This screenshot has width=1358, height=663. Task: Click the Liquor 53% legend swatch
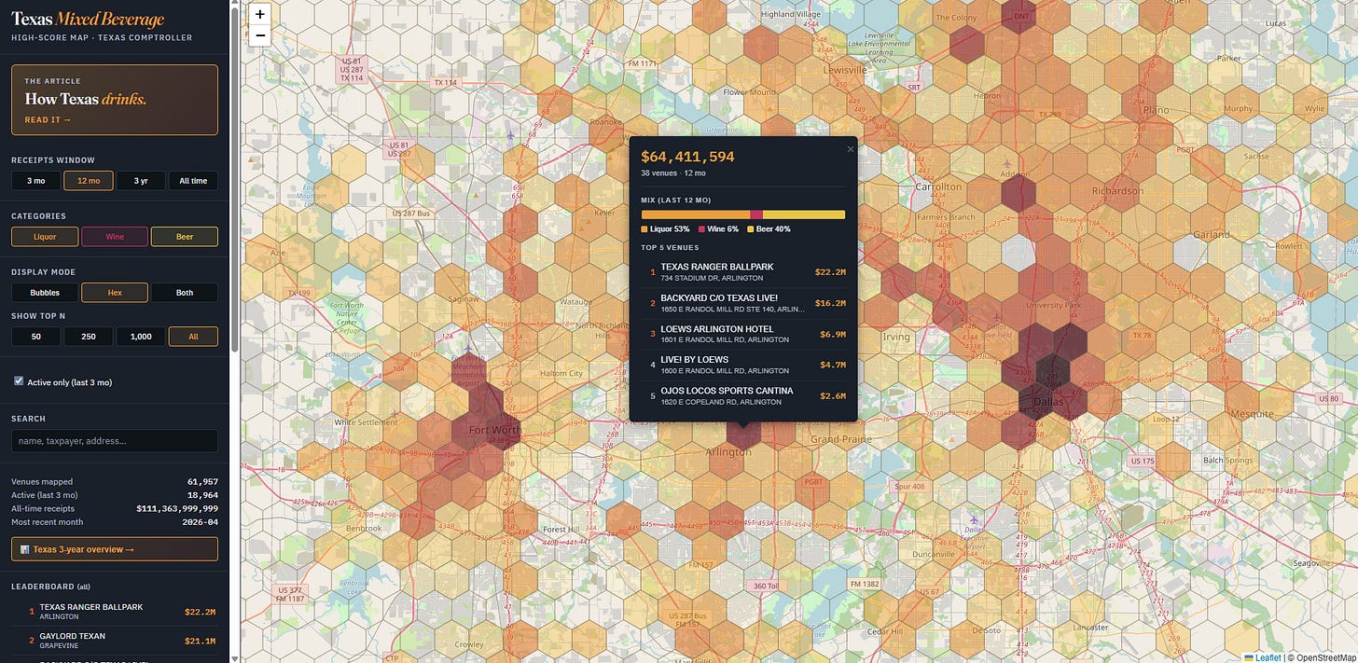point(644,229)
